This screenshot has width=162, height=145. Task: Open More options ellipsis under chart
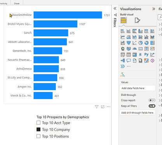click(x=108, y=107)
